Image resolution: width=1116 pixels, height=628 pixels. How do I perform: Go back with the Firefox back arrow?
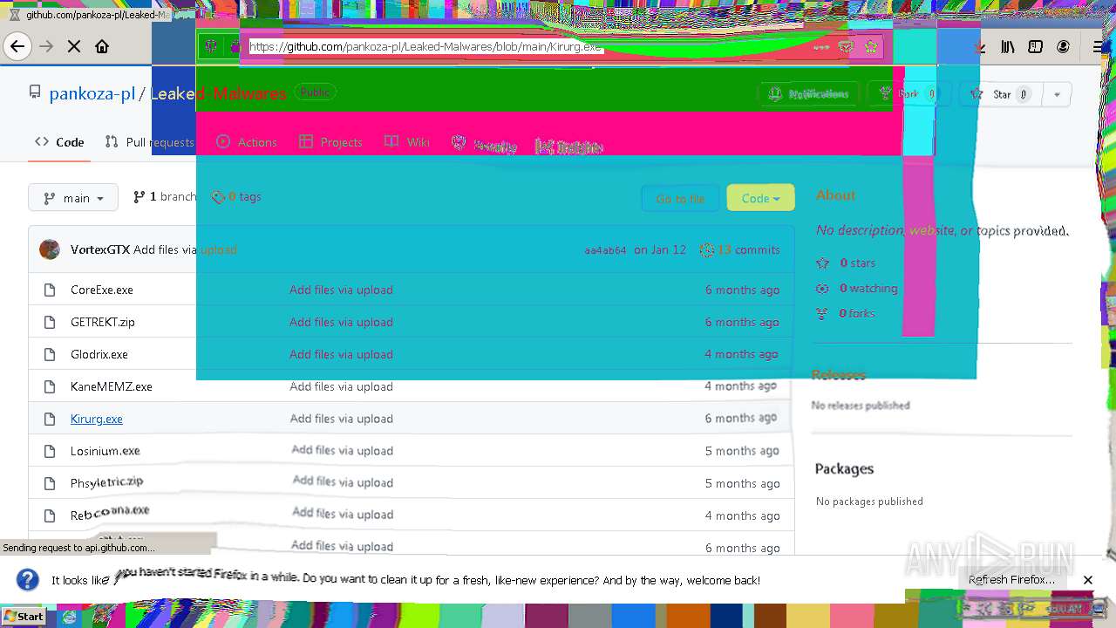[x=17, y=46]
